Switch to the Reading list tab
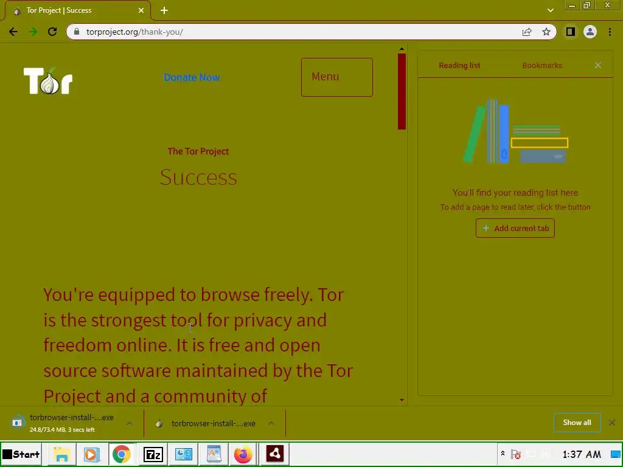 coord(459,66)
